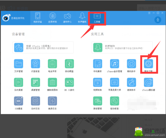Switch to the 工具箱 toolbox tab
166x138 pixels.
point(97,18)
